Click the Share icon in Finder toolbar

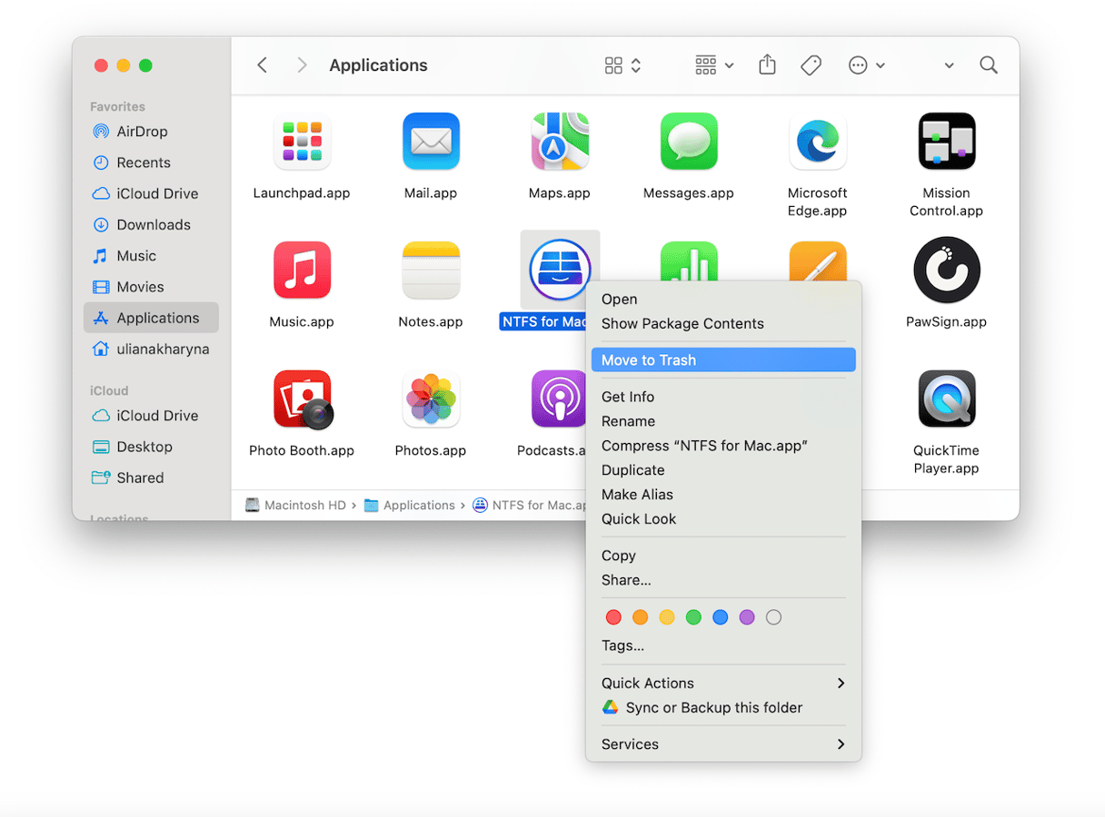pos(767,65)
